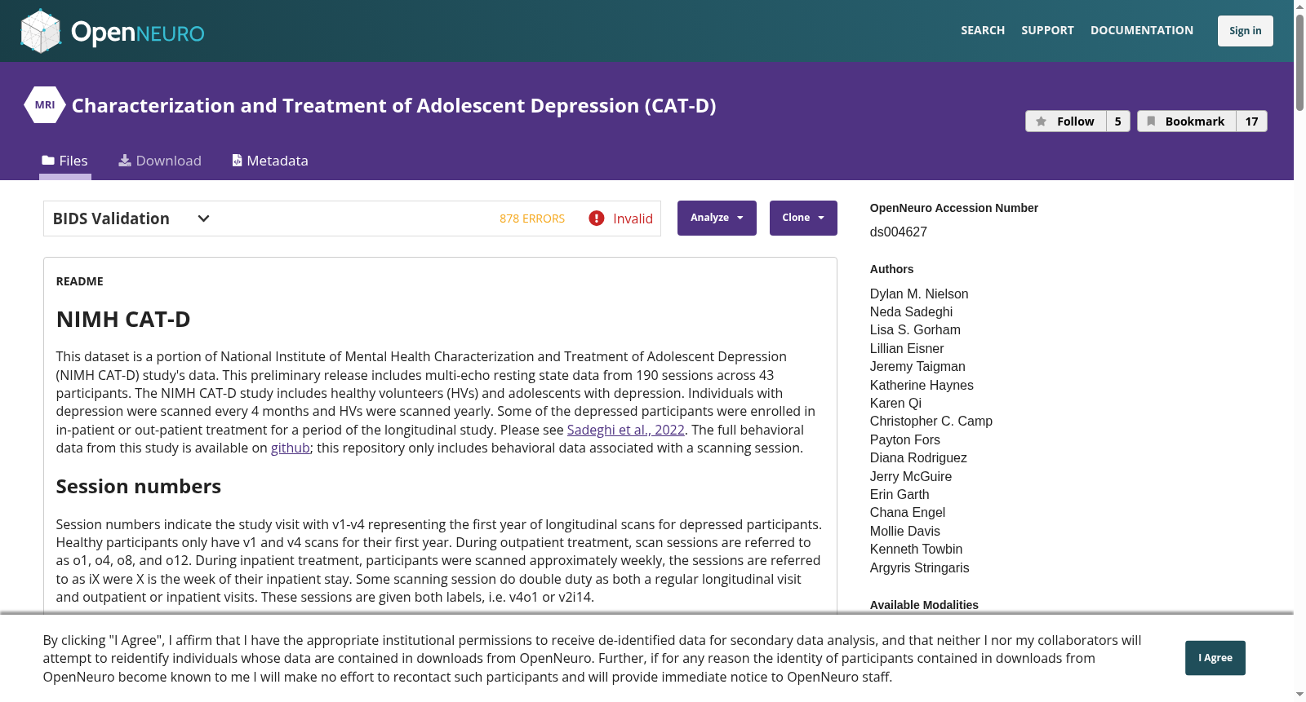This screenshot has height=702, width=1306.
Task: Click the red Invalid warning icon
Action: click(597, 219)
